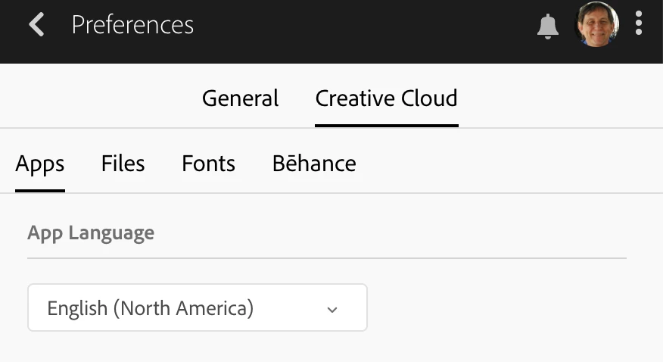Viewport: 663px width, 362px height.
Task: Click empty header space beside Preferences title
Action: 363,25
